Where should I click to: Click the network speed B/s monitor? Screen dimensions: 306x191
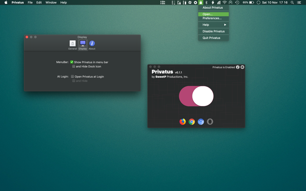click(163, 3)
